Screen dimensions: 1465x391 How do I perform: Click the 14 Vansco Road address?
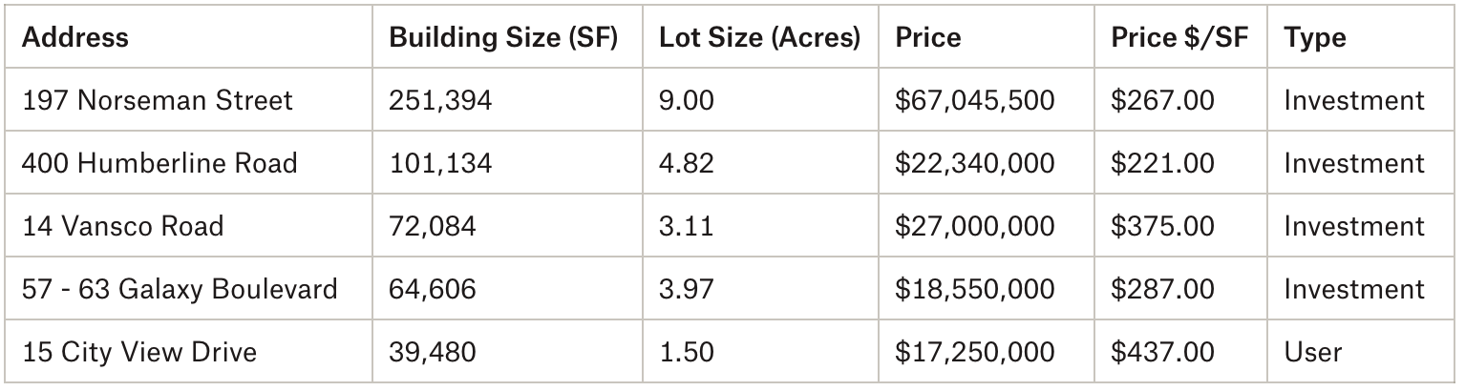pyautogui.click(x=122, y=226)
